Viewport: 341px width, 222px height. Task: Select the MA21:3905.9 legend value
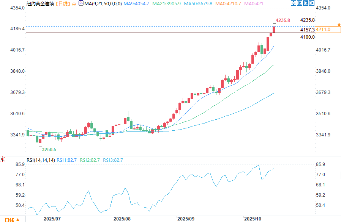pos(166,4)
